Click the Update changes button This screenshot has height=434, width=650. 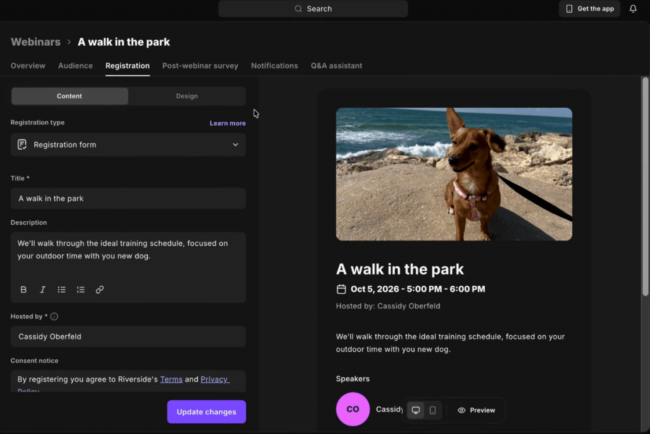tap(207, 412)
